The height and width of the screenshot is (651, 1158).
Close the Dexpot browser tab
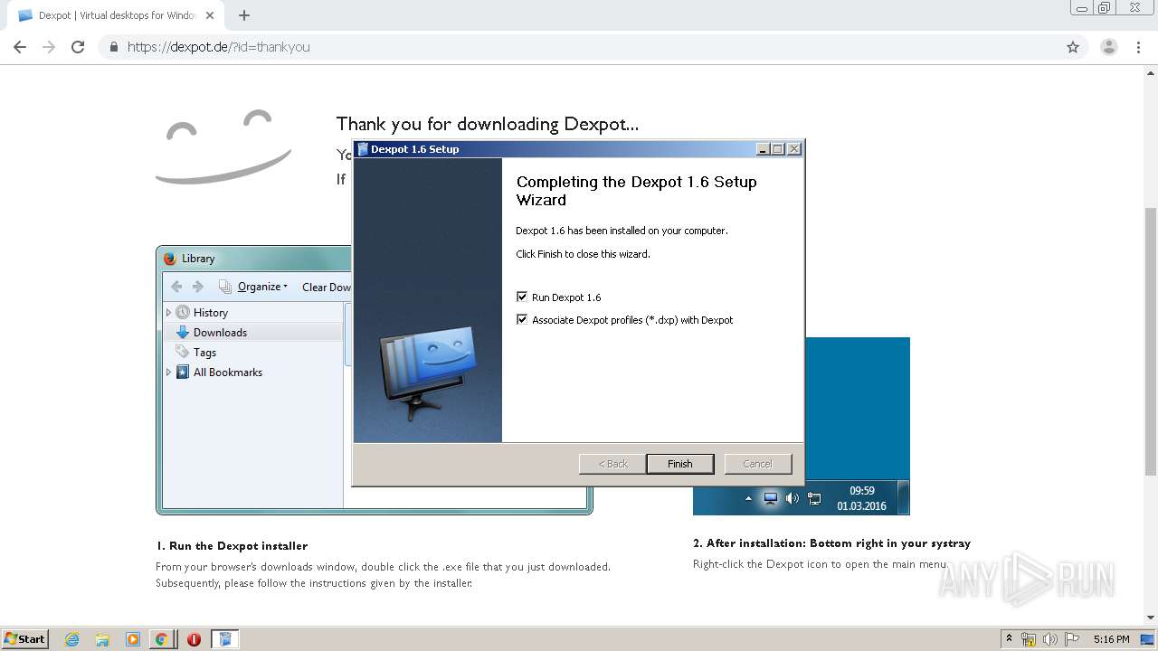pos(210,15)
